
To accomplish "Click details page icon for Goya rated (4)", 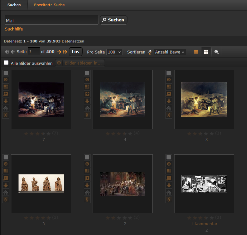I will 87,87.
